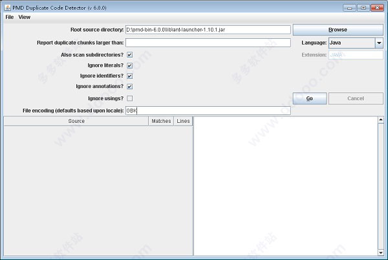Click the results scrollbar down arrow
The height and width of the screenshot is (260, 388).
[x=381, y=253]
